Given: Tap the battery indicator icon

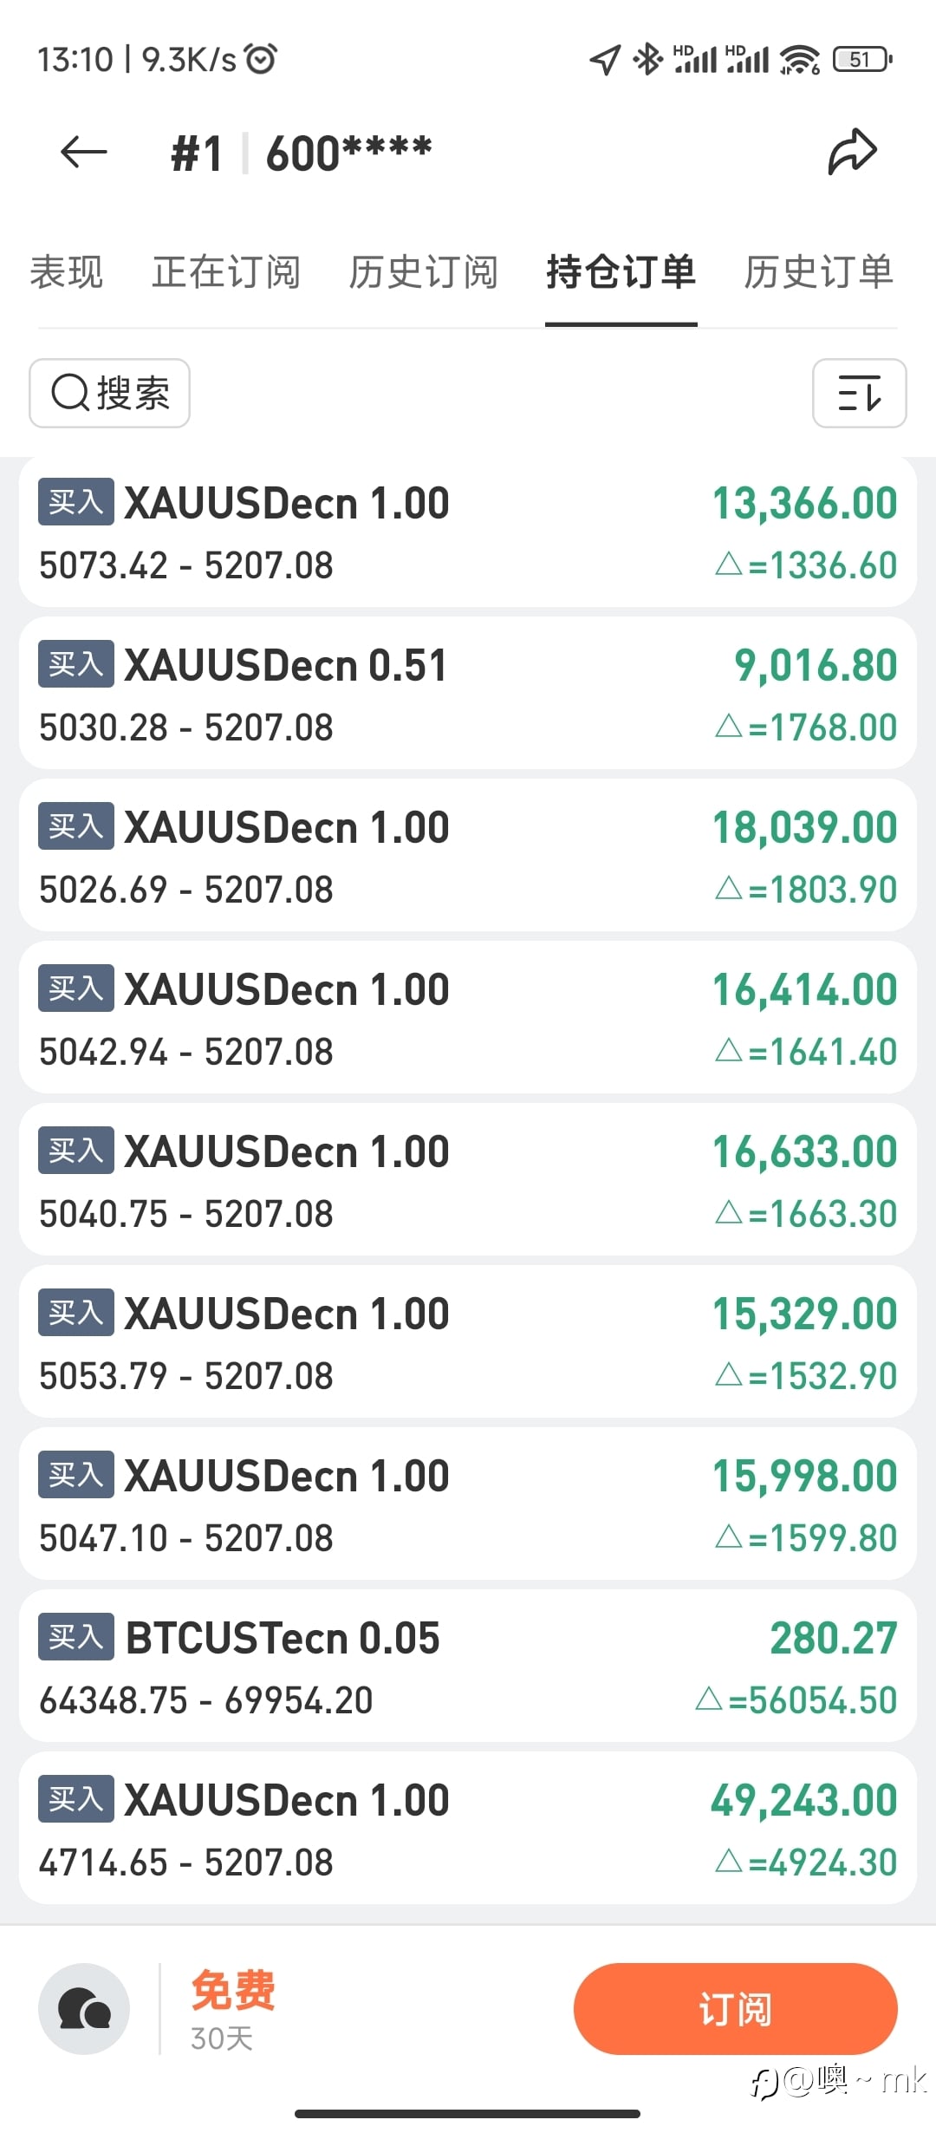Looking at the screenshot, I should pos(861,59).
